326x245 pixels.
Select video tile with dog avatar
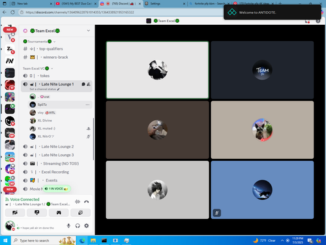coord(262,130)
